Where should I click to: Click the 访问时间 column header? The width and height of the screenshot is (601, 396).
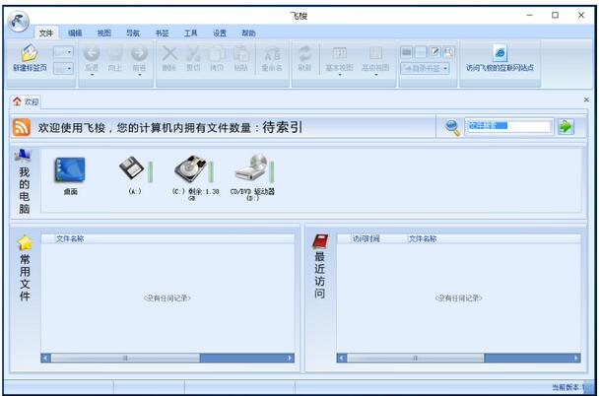coord(367,238)
